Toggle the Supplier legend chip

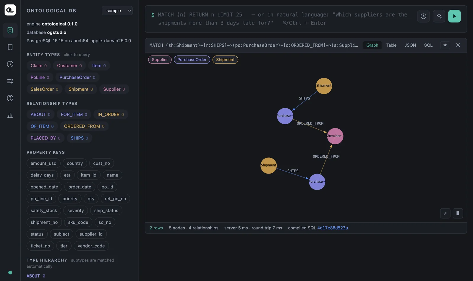(x=160, y=60)
